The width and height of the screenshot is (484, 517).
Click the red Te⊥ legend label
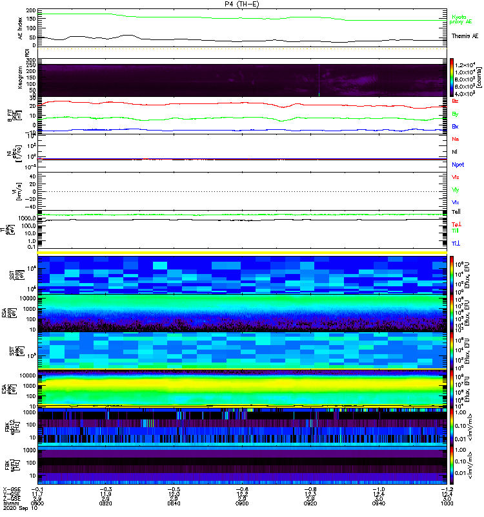click(x=456, y=224)
